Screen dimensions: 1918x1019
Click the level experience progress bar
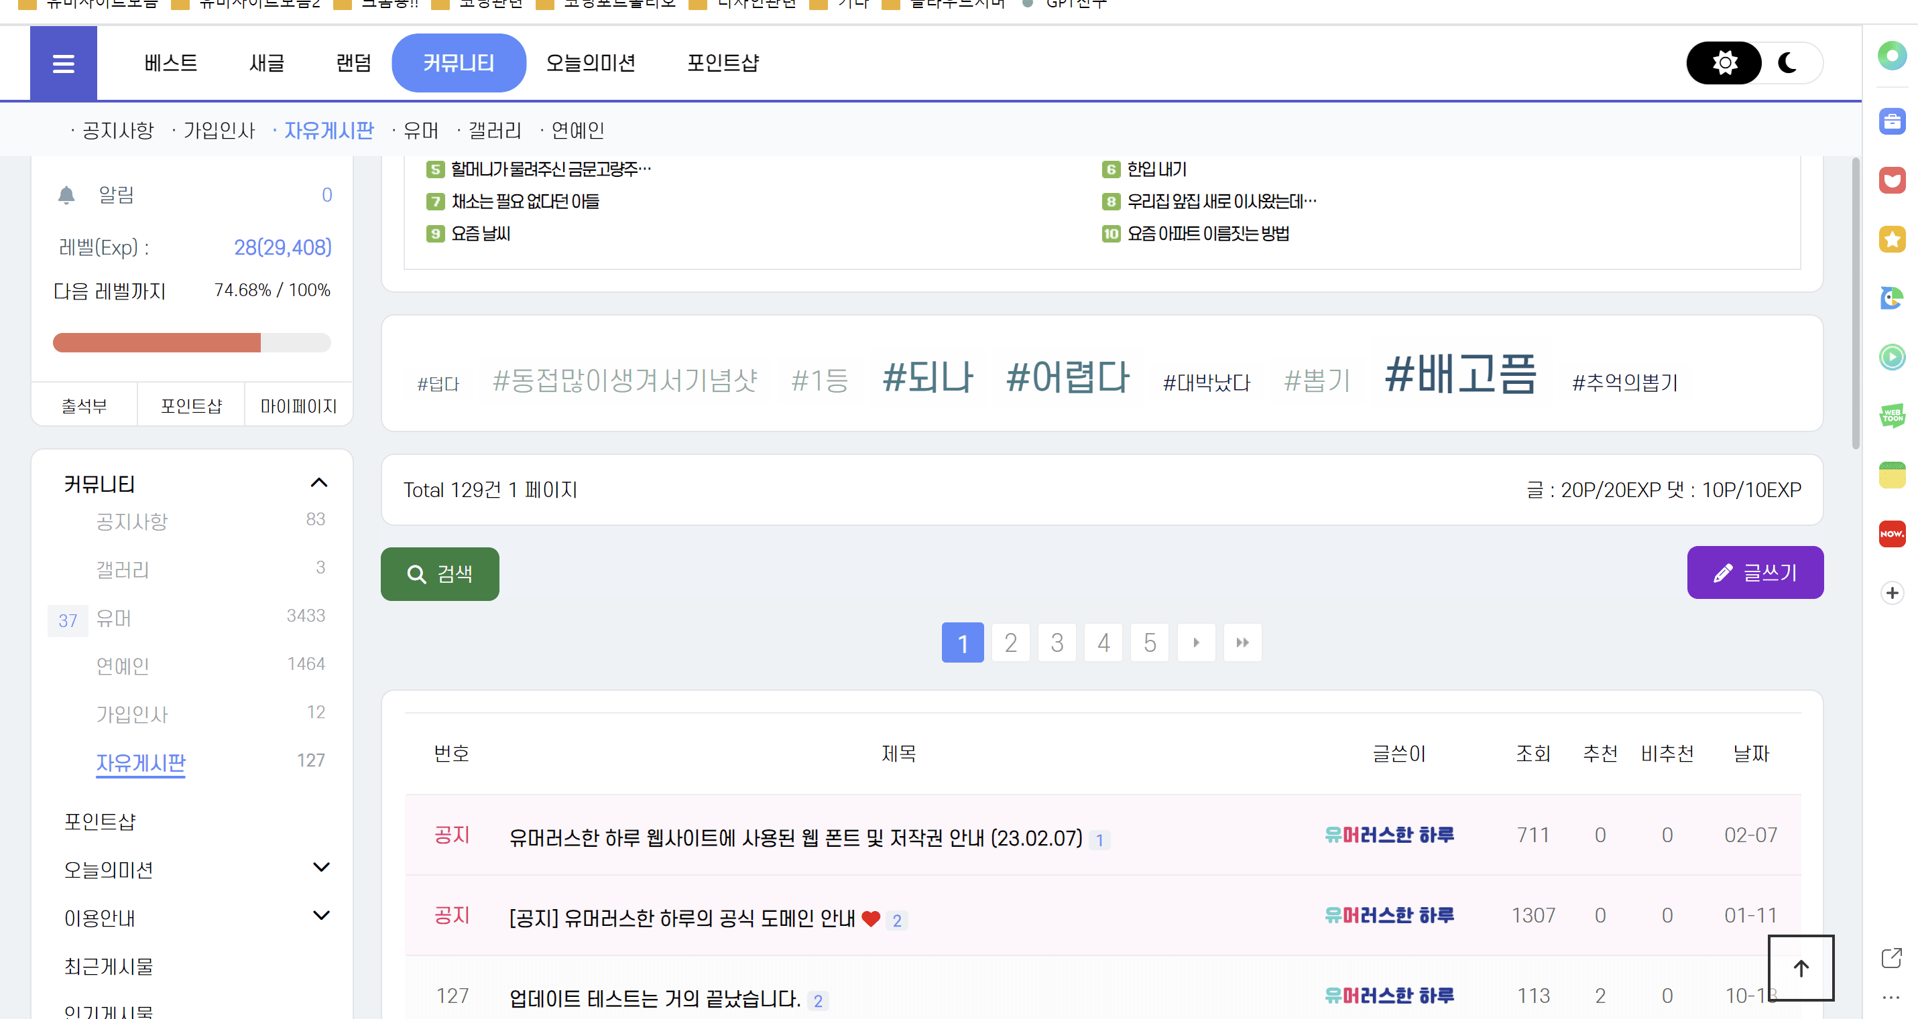(191, 342)
